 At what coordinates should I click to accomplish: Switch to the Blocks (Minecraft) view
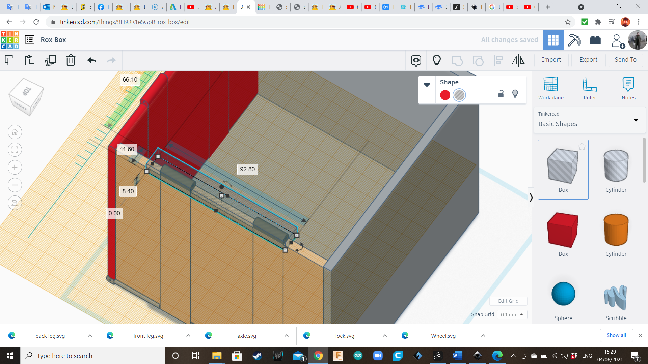(x=574, y=40)
